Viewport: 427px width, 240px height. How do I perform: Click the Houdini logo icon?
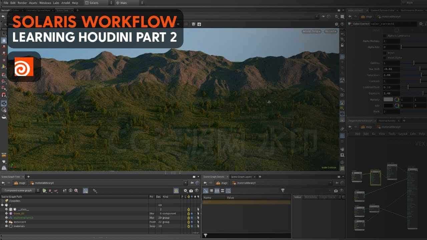click(x=24, y=67)
